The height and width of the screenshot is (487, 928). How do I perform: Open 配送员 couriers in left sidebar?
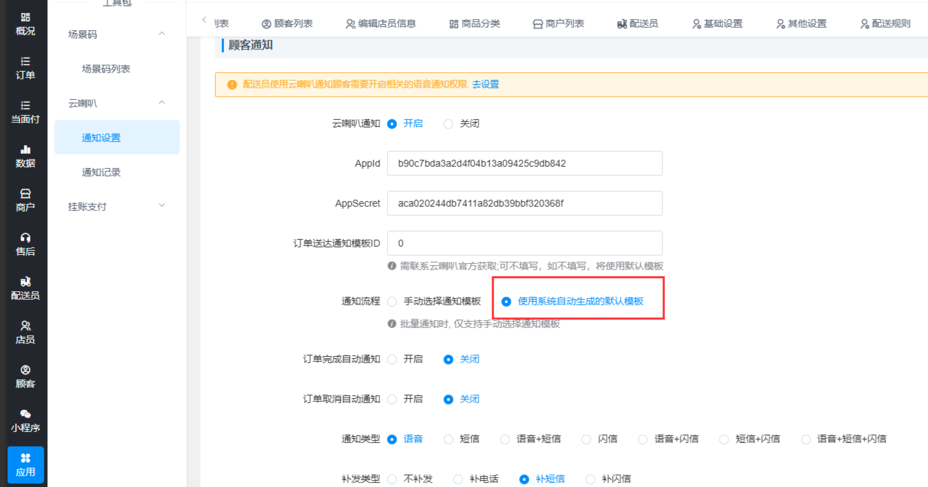coord(25,289)
